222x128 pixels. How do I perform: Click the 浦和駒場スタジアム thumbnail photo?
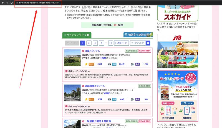pyautogui.click(x=72, y=93)
